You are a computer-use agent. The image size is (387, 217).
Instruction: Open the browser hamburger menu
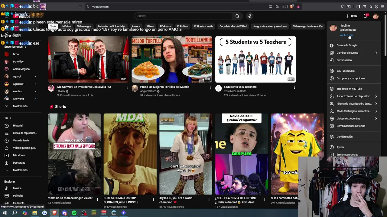pos(382,7)
